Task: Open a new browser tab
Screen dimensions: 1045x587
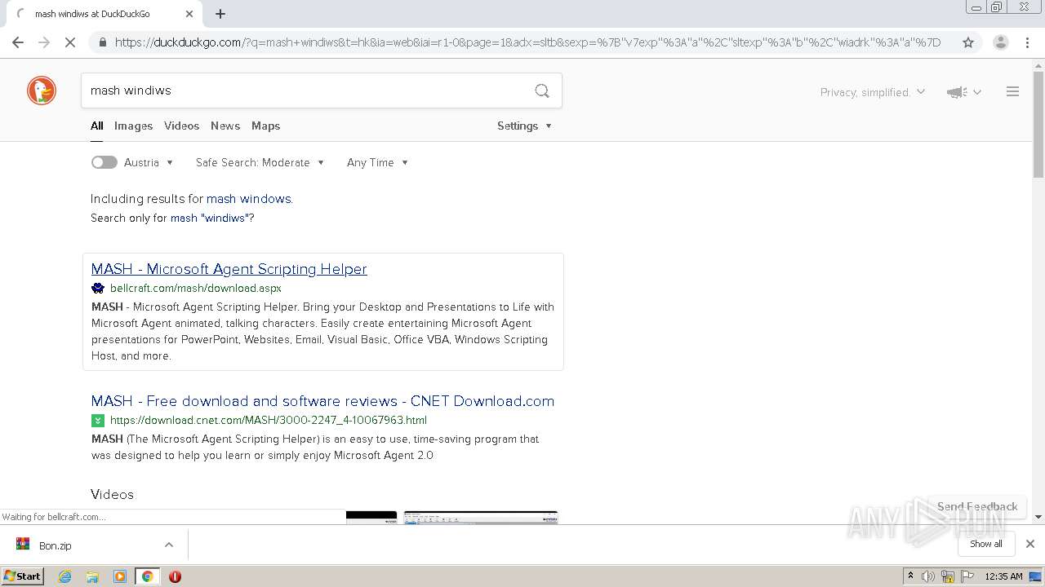Action: pos(220,14)
